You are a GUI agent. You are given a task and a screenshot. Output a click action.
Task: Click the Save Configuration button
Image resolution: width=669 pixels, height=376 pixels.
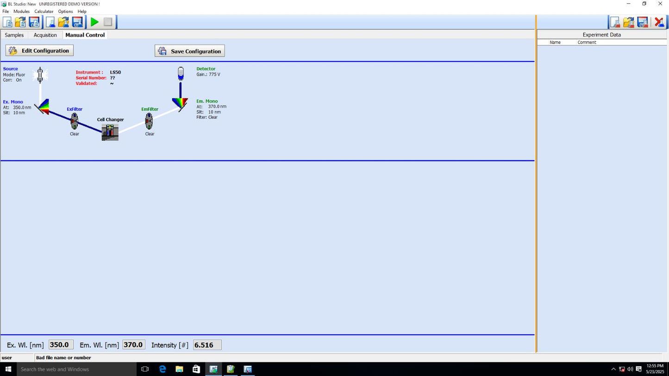(x=190, y=51)
